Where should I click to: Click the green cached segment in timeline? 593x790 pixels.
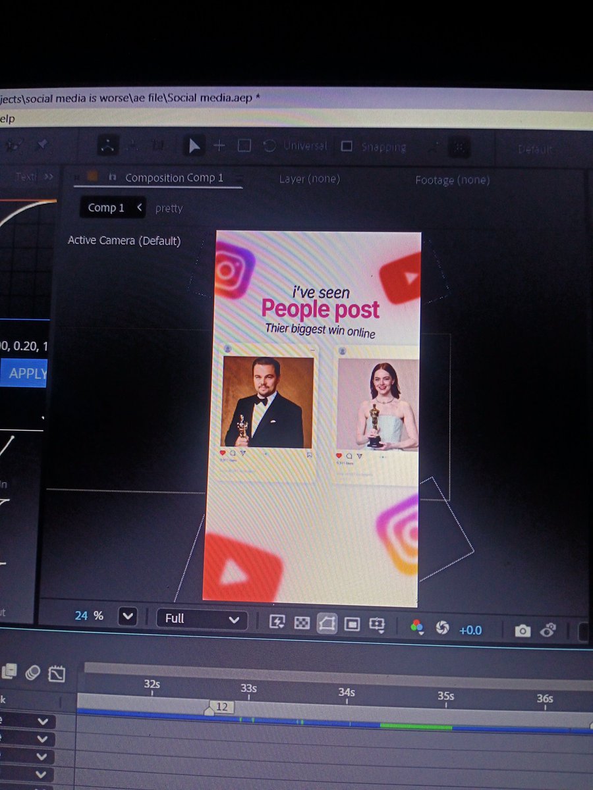[416, 726]
